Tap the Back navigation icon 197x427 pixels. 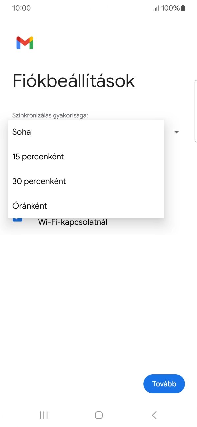point(154,415)
